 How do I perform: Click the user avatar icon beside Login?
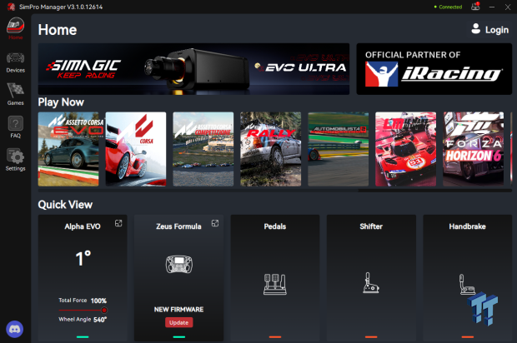(x=475, y=28)
